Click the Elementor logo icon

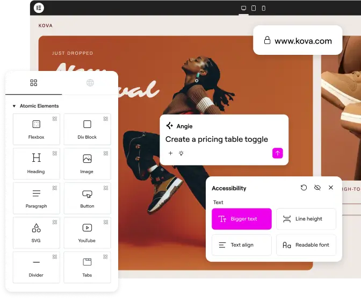pyautogui.click(x=39, y=8)
